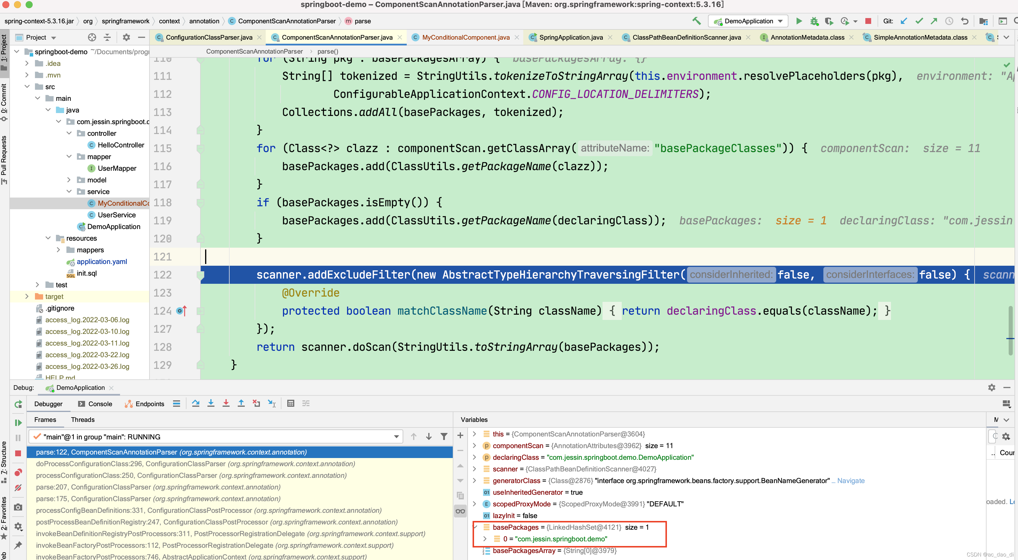Step Over in debugger toolbar
This screenshot has height=560, width=1018.
click(x=196, y=404)
